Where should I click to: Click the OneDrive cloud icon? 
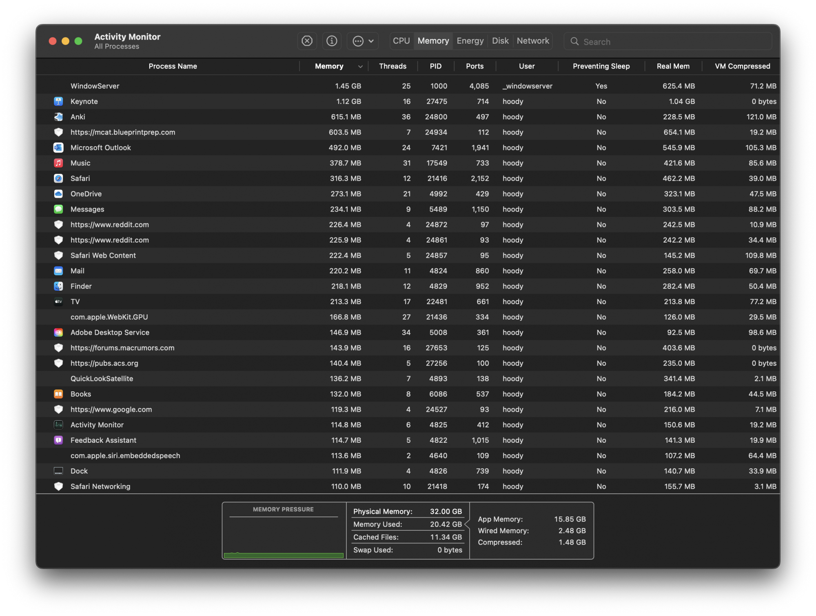click(58, 194)
